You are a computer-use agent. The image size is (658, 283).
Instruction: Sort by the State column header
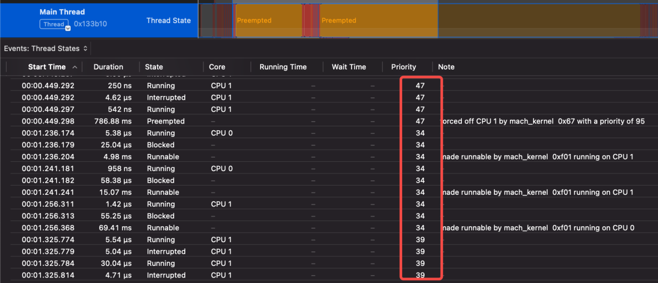click(x=154, y=67)
